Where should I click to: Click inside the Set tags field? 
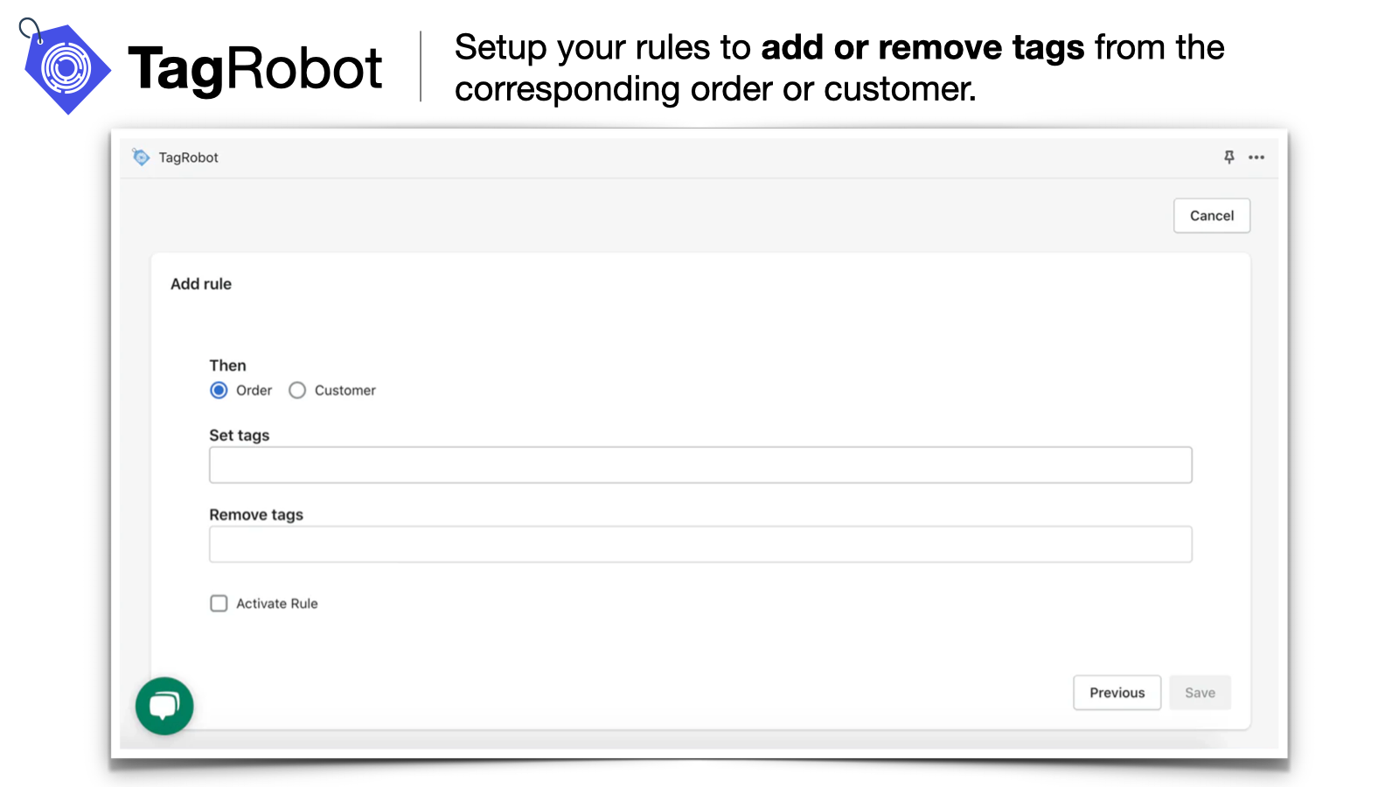click(699, 464)
